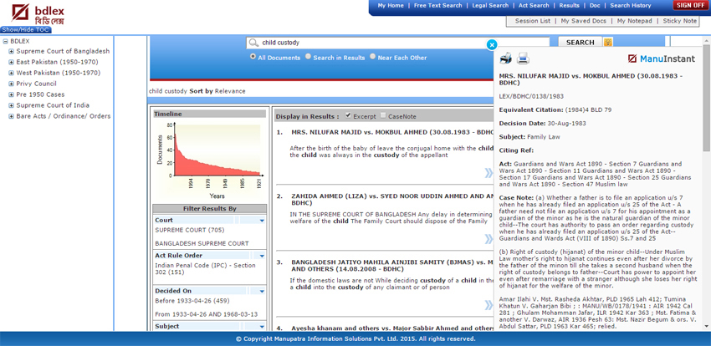Toggle the Decided On filter arrow
This screenshot has width=711, height=346.
pos(262,291)
